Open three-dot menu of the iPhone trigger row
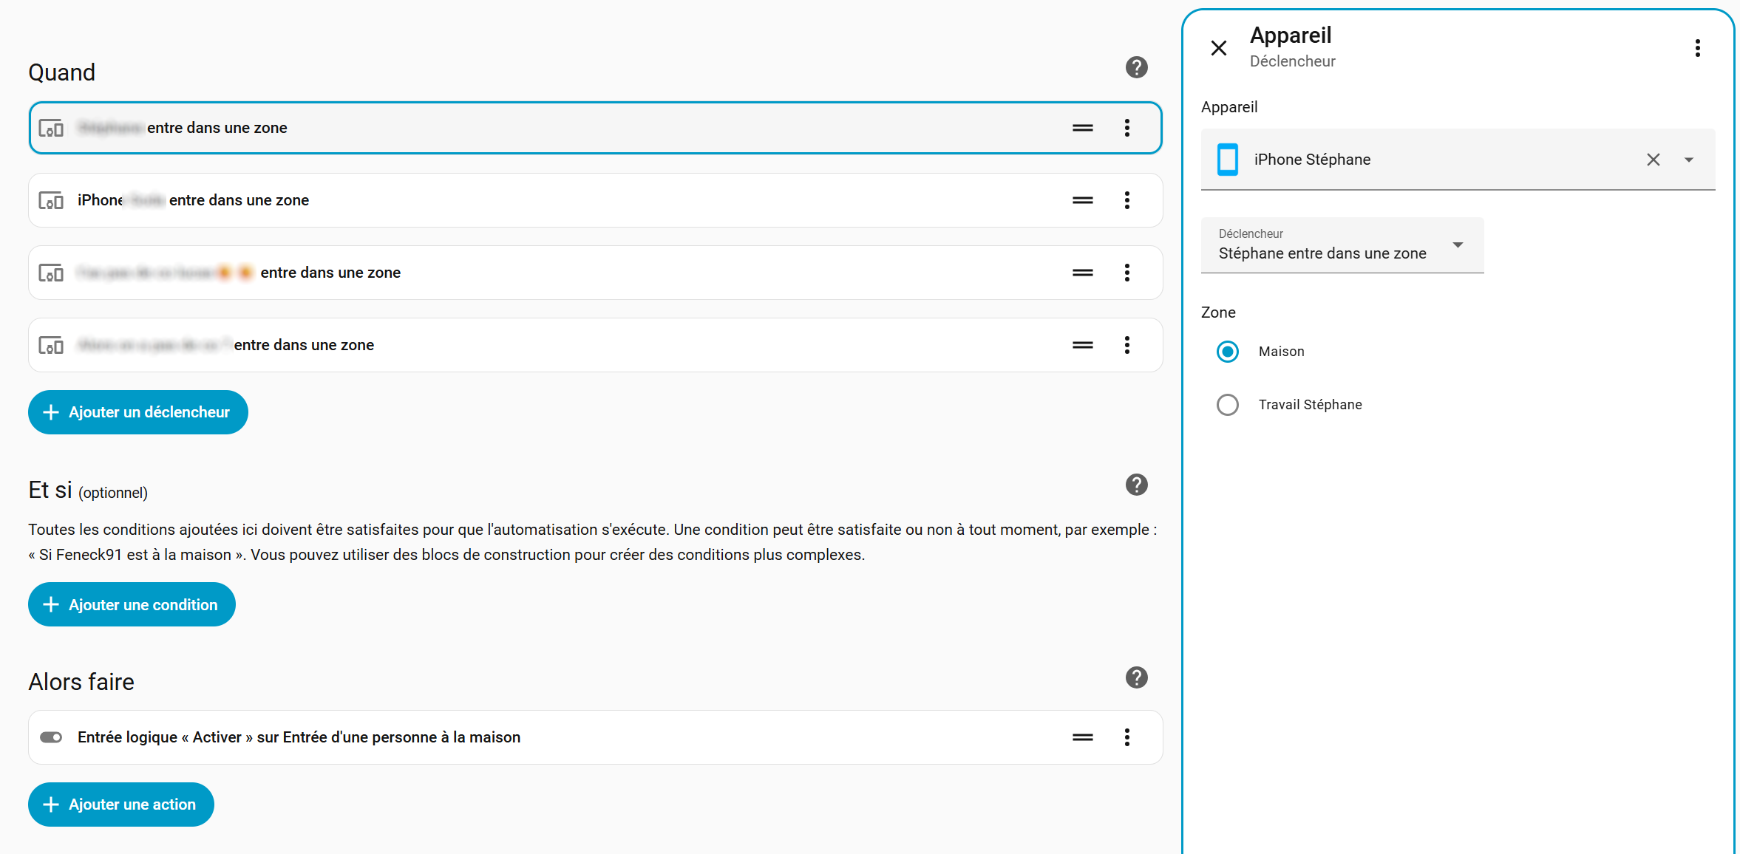 click(x=1126, y=200)
